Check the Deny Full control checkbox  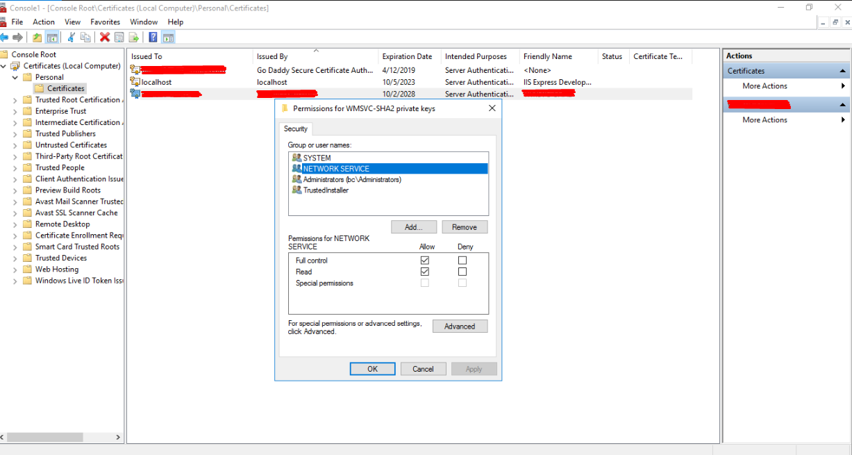point(462,260)
